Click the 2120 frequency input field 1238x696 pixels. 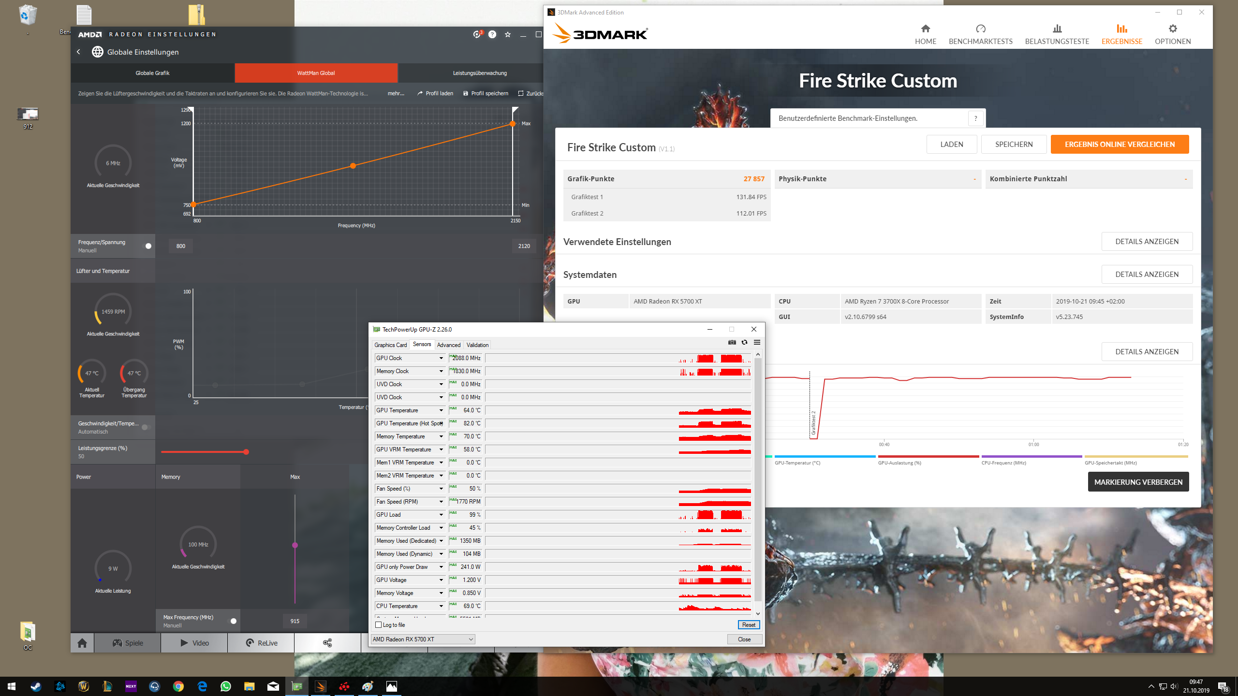pyautogui.click(x=524, y=246)
